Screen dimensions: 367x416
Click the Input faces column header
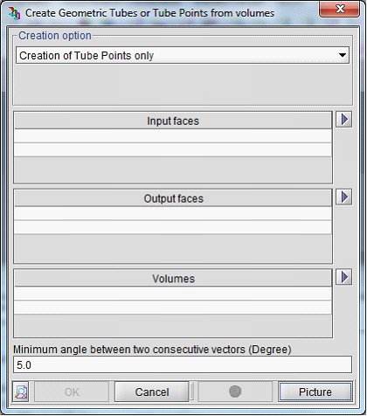tap(173, 121)
